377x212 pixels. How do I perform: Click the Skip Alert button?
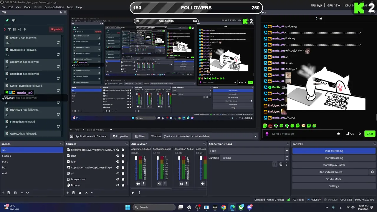(56, 29)
